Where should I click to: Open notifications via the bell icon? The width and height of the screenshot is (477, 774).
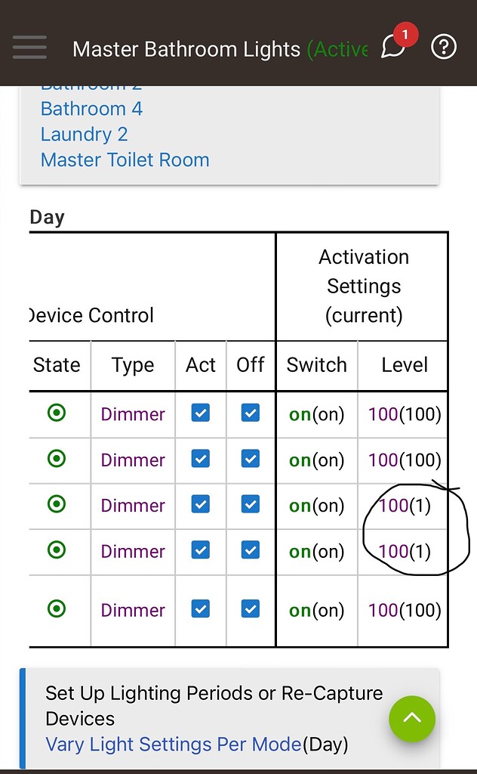[393, 48]
